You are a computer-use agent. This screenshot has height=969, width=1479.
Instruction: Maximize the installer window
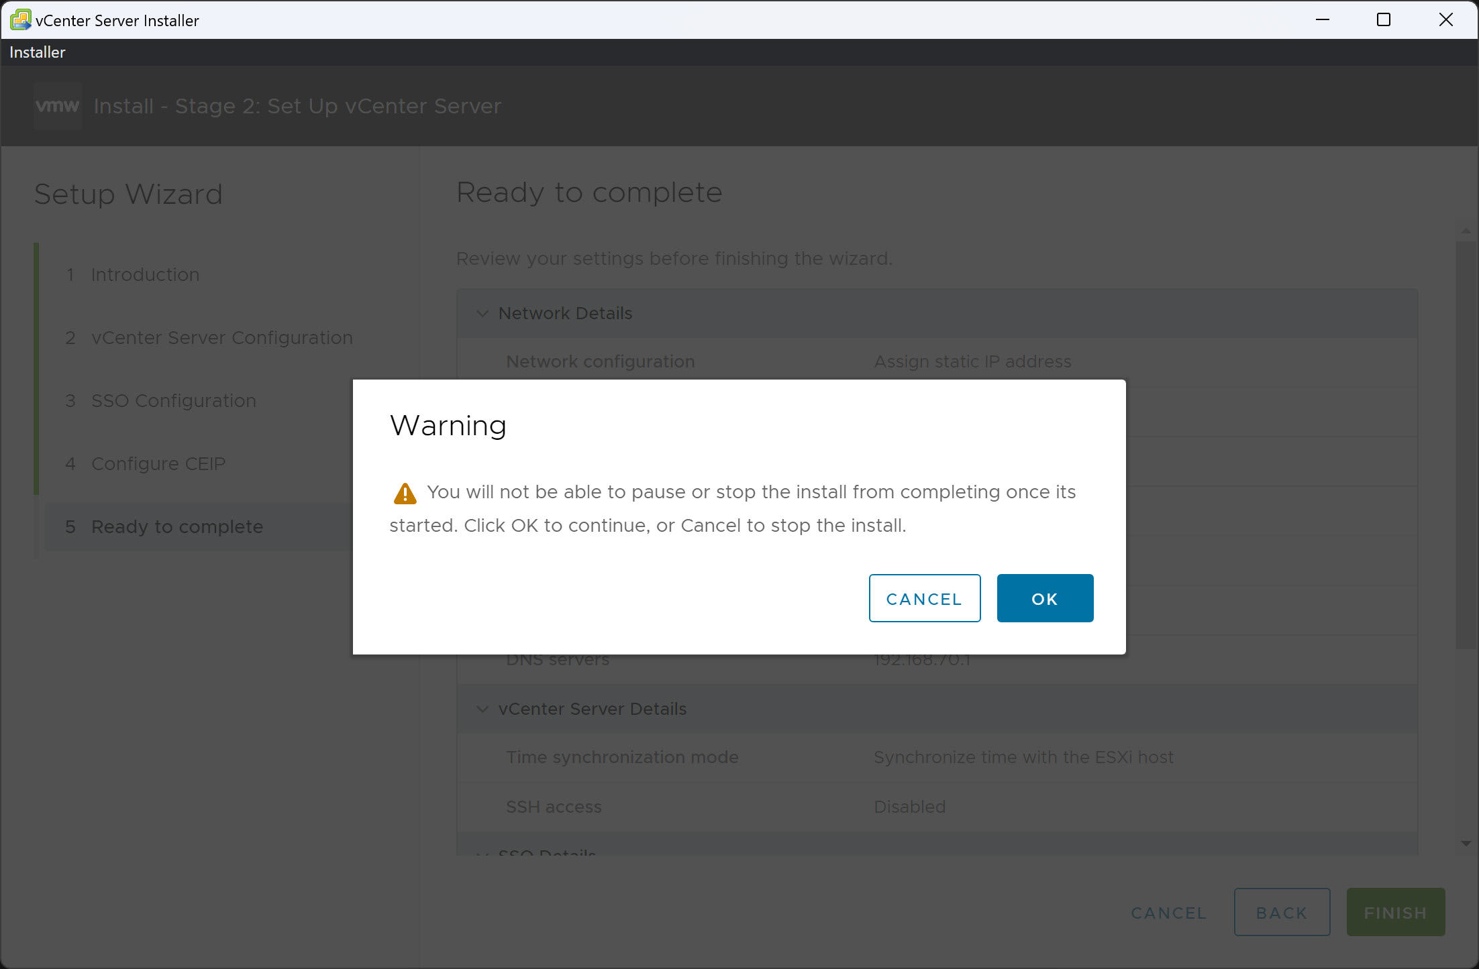coord(1384,20)
